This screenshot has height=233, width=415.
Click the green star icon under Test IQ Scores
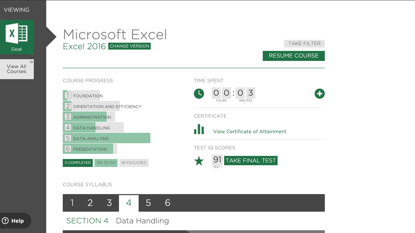click(199, 161)
